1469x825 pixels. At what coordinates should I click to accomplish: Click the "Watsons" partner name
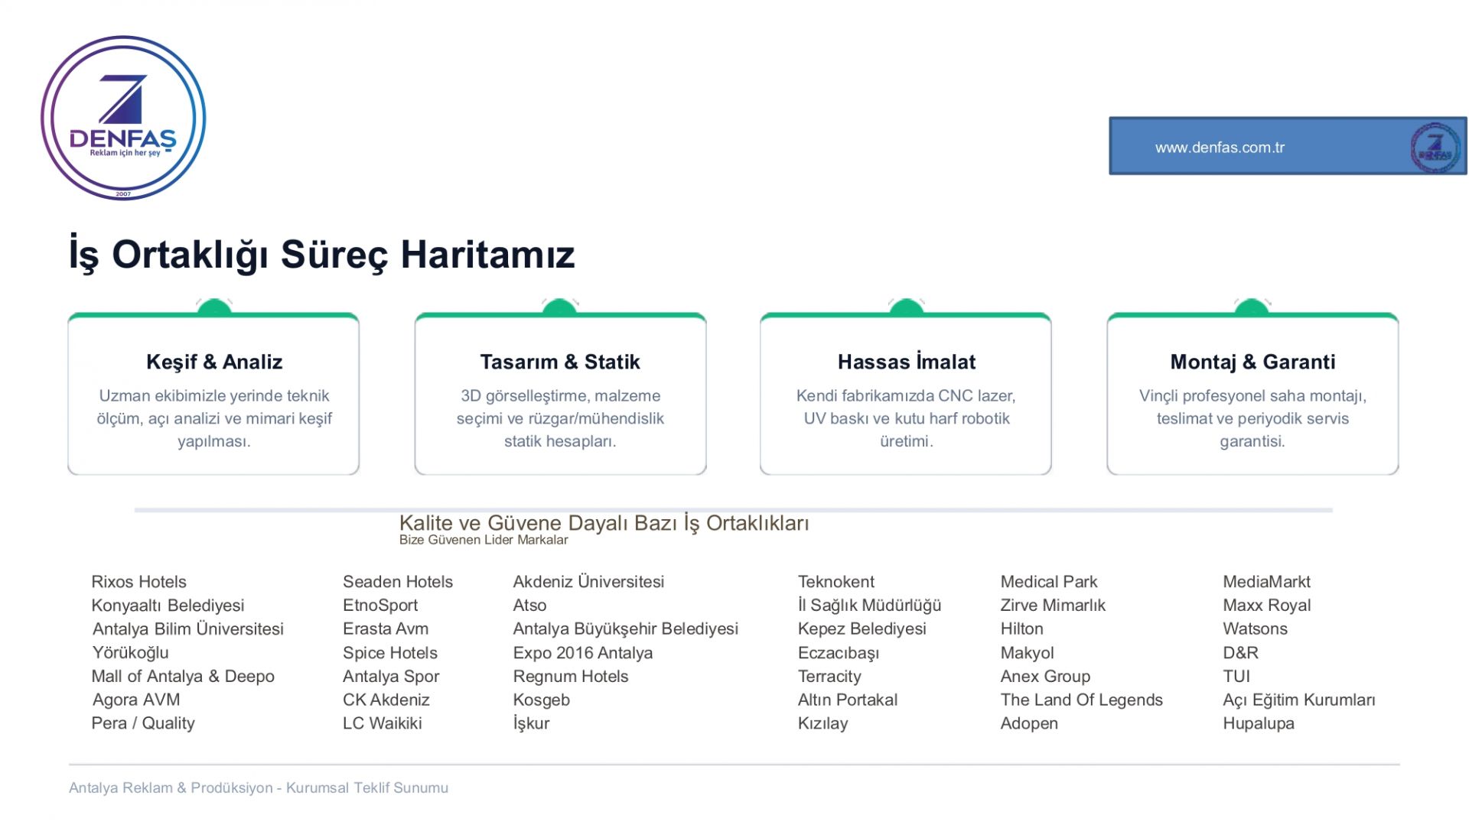click(x=1256, y=629)
